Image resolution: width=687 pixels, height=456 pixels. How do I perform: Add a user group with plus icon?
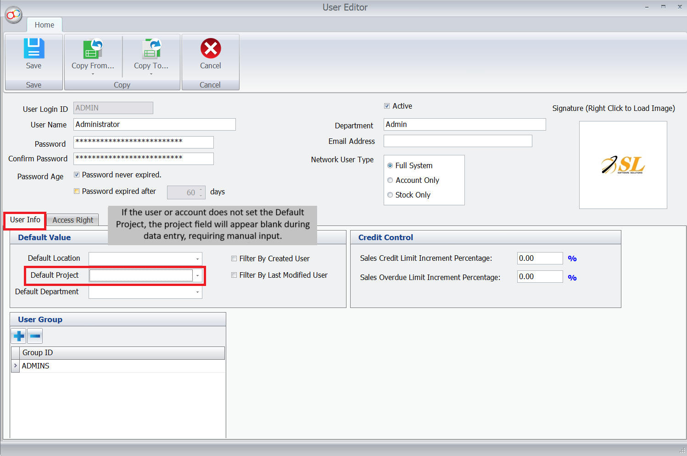[x=19, y=336]
